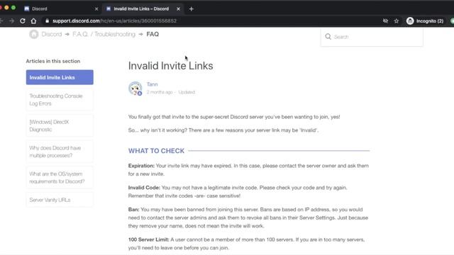
Task: Open the OS/system requirements for Discord article
Action: click(x=60, y=178)
